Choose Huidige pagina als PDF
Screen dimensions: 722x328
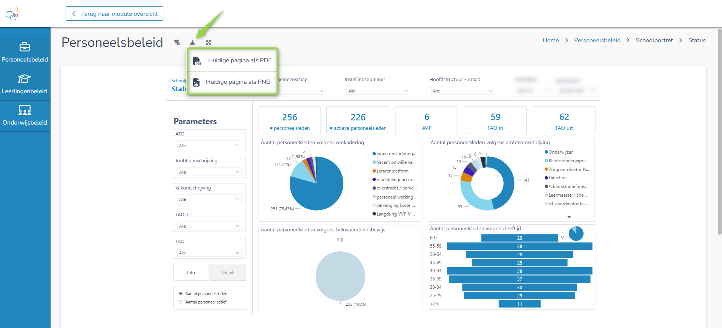(233, 60)
